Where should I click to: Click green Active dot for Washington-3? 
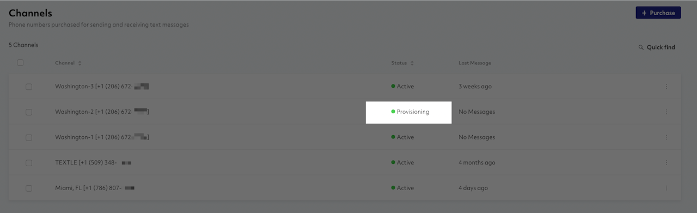pos(393,86)
